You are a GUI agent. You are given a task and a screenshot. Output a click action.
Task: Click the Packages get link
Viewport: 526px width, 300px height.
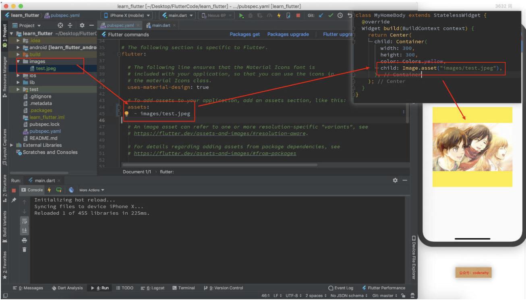click(x=245, y=35)
